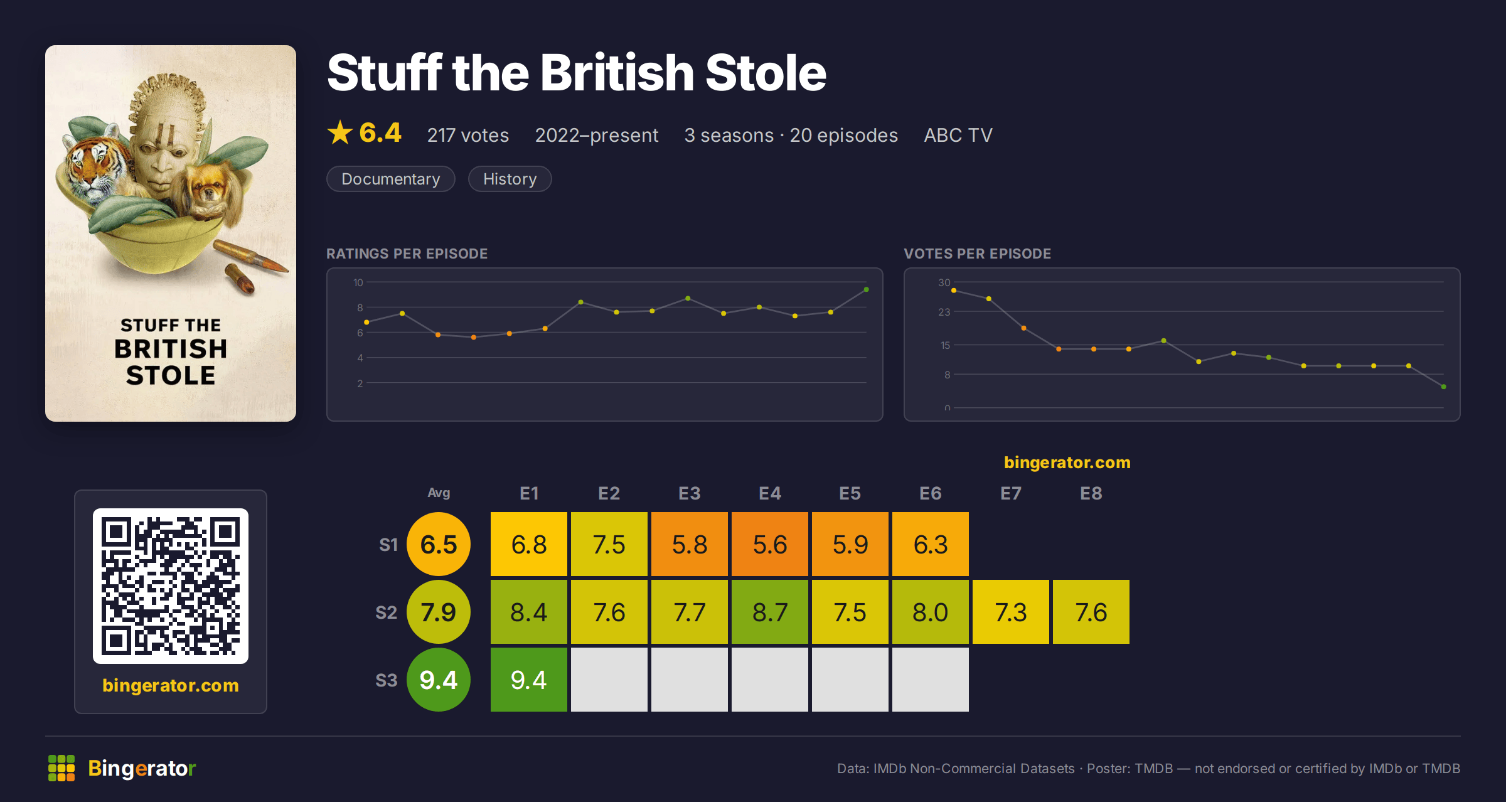Screen dimensions: 1506x802
Task: Select season 2 episode 4 tile 8.7
Action: click(770, 612)
